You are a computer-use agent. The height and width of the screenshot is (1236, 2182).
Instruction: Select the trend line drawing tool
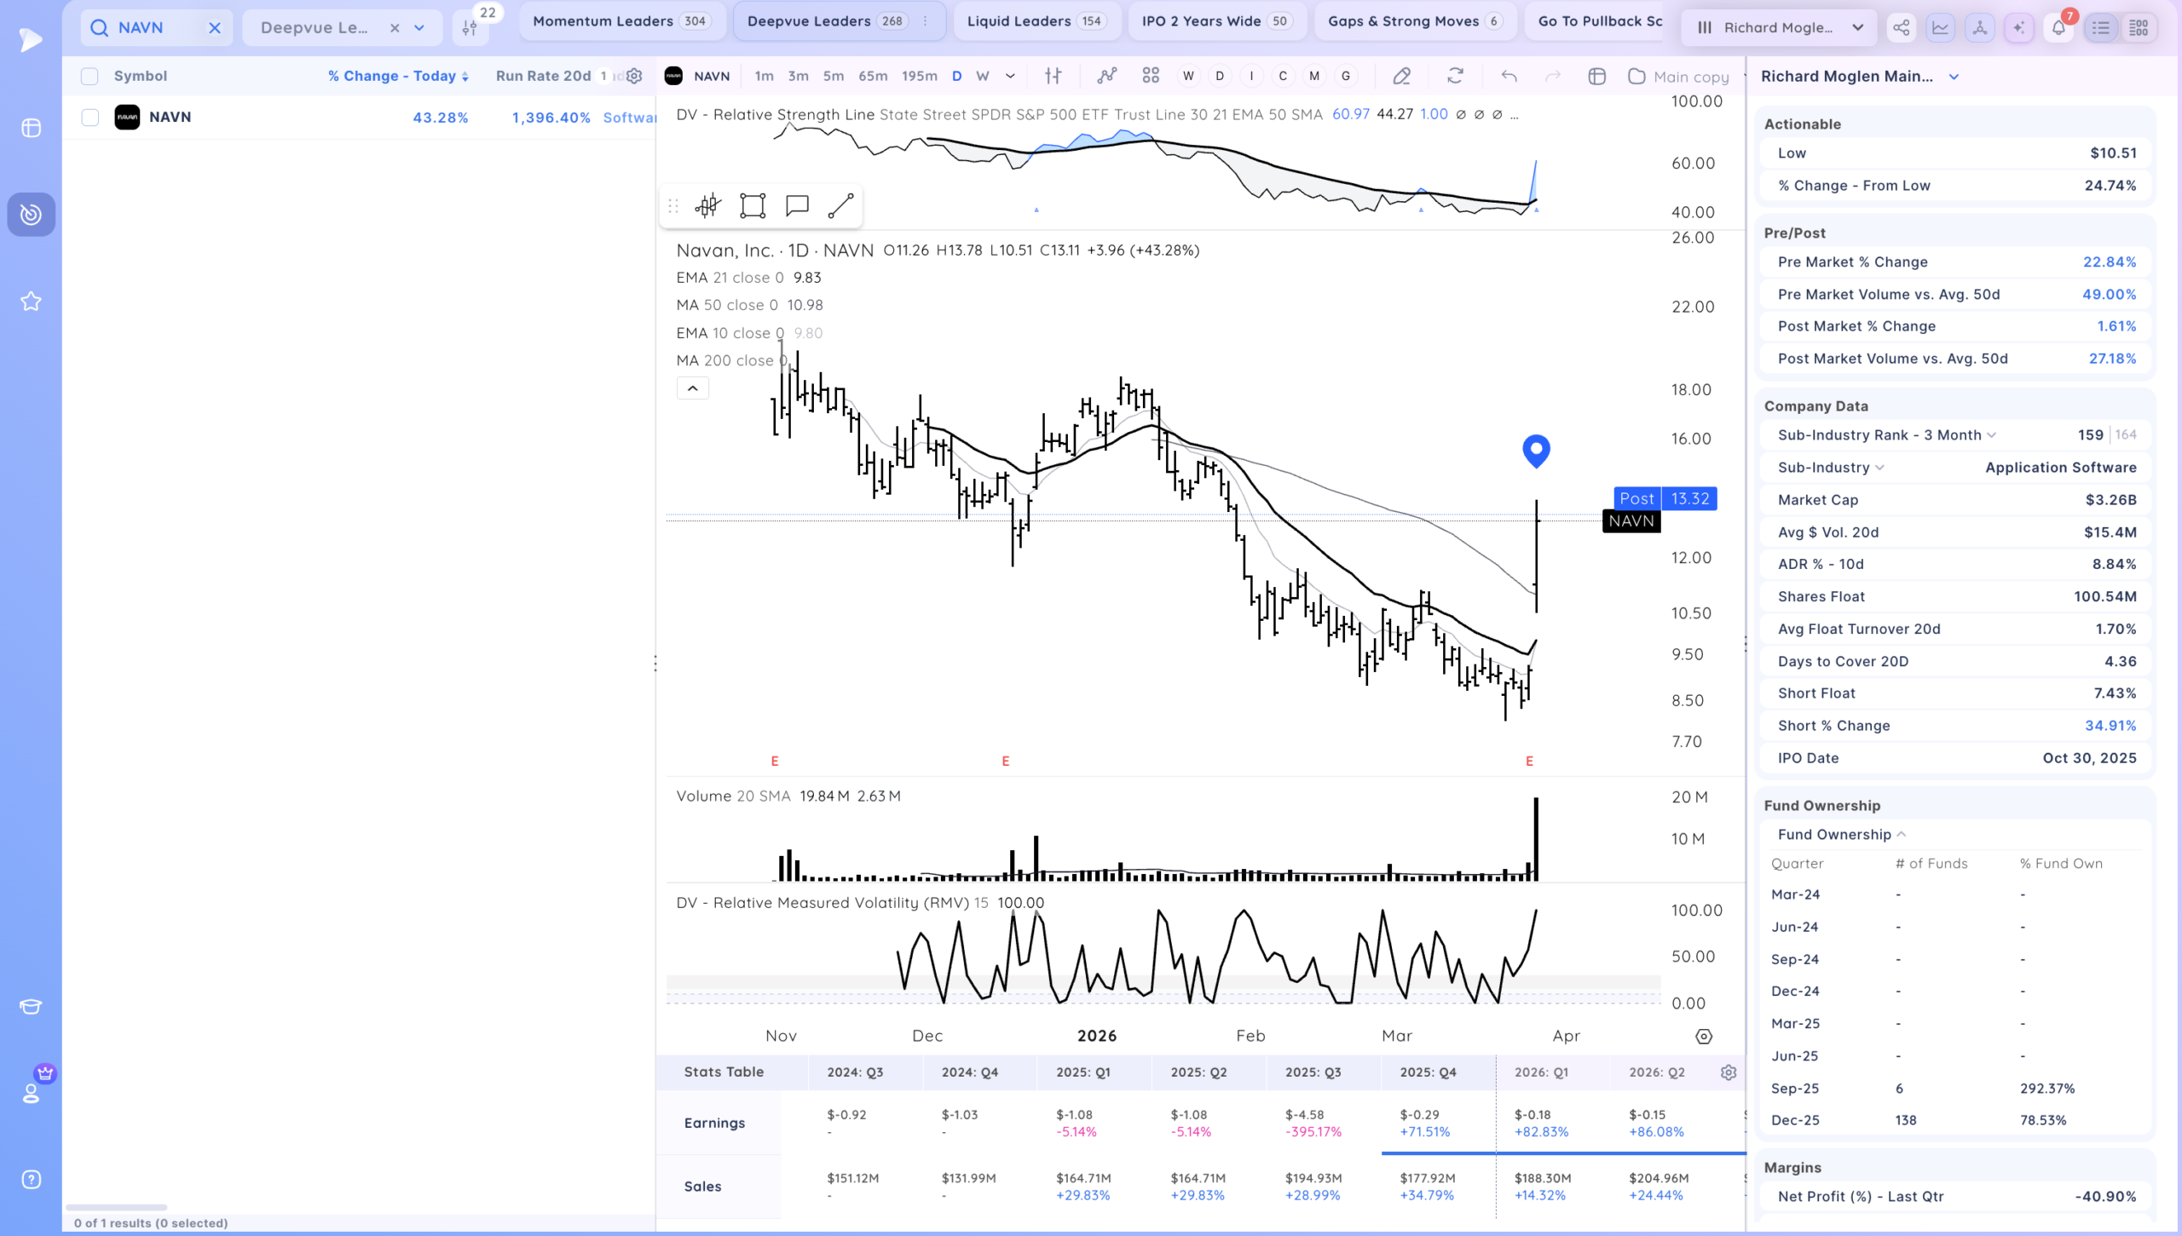click(840, 205)
